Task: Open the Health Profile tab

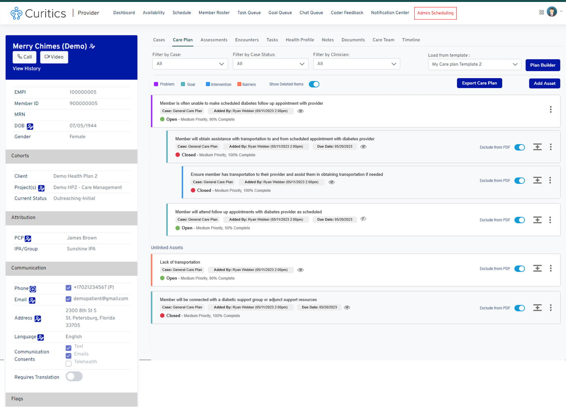Action: (300, 40)
